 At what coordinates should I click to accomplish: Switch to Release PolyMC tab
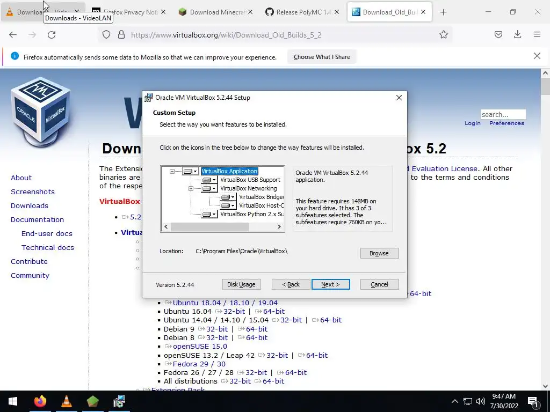pos(302,12)
